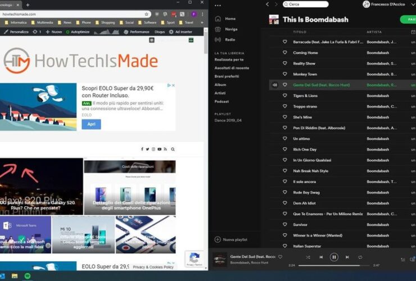
Task: Open new tab in Chrome
Action: [28, 4]
